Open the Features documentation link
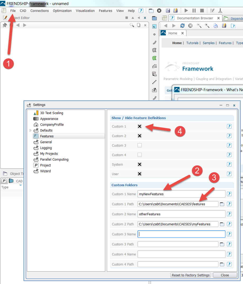Image resolution: width=243 pixels, height=284 pixels. 225,43
